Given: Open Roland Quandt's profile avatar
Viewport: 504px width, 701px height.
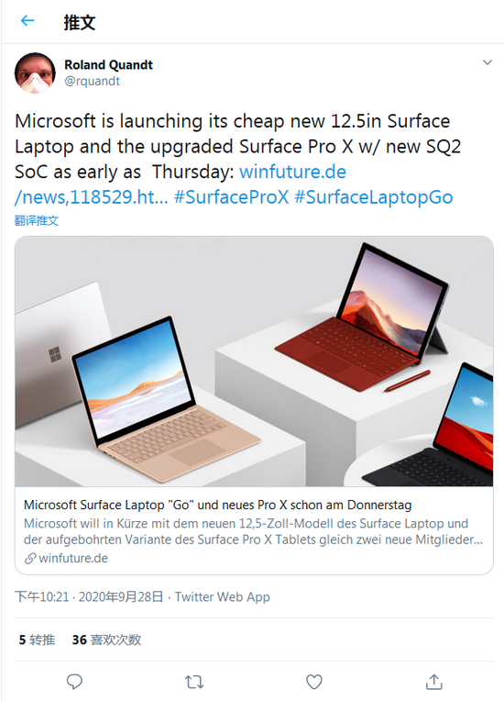Looking at the screenshot, I should 35,72.
